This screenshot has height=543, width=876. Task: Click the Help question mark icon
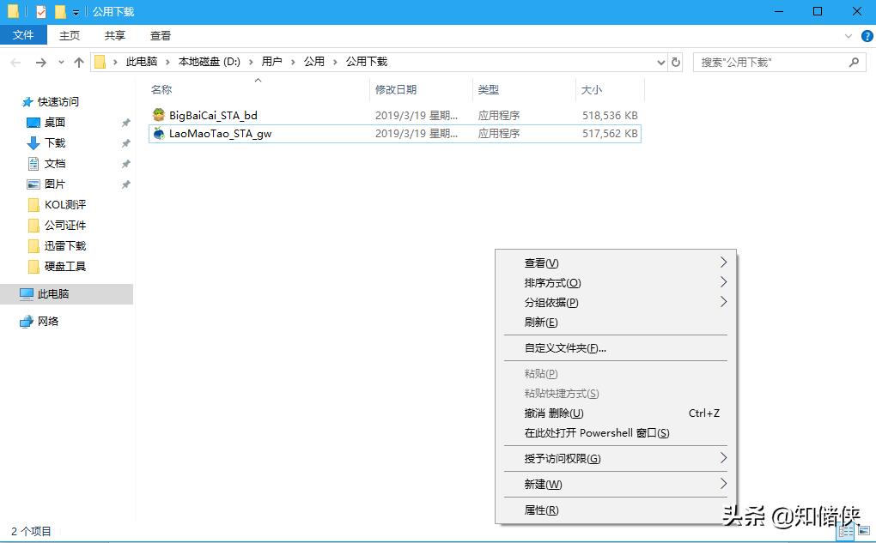click(x=866, y=35)
